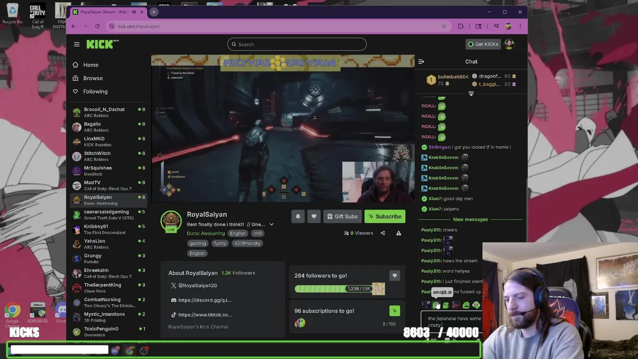Expand the chat leaderboard chevron
This screenshot has height=359, width=638.
point(471,94)
